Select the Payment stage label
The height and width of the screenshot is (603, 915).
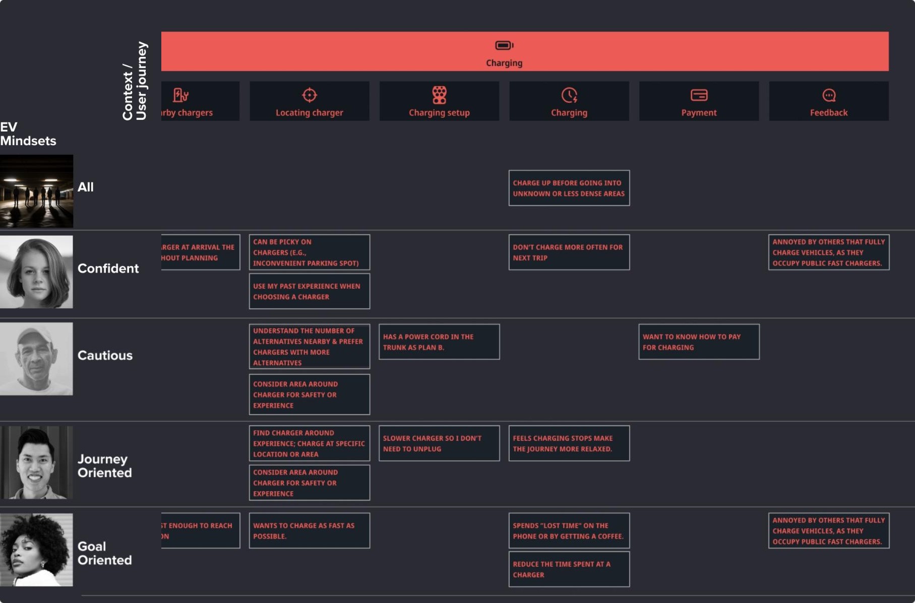click(699, 113)
